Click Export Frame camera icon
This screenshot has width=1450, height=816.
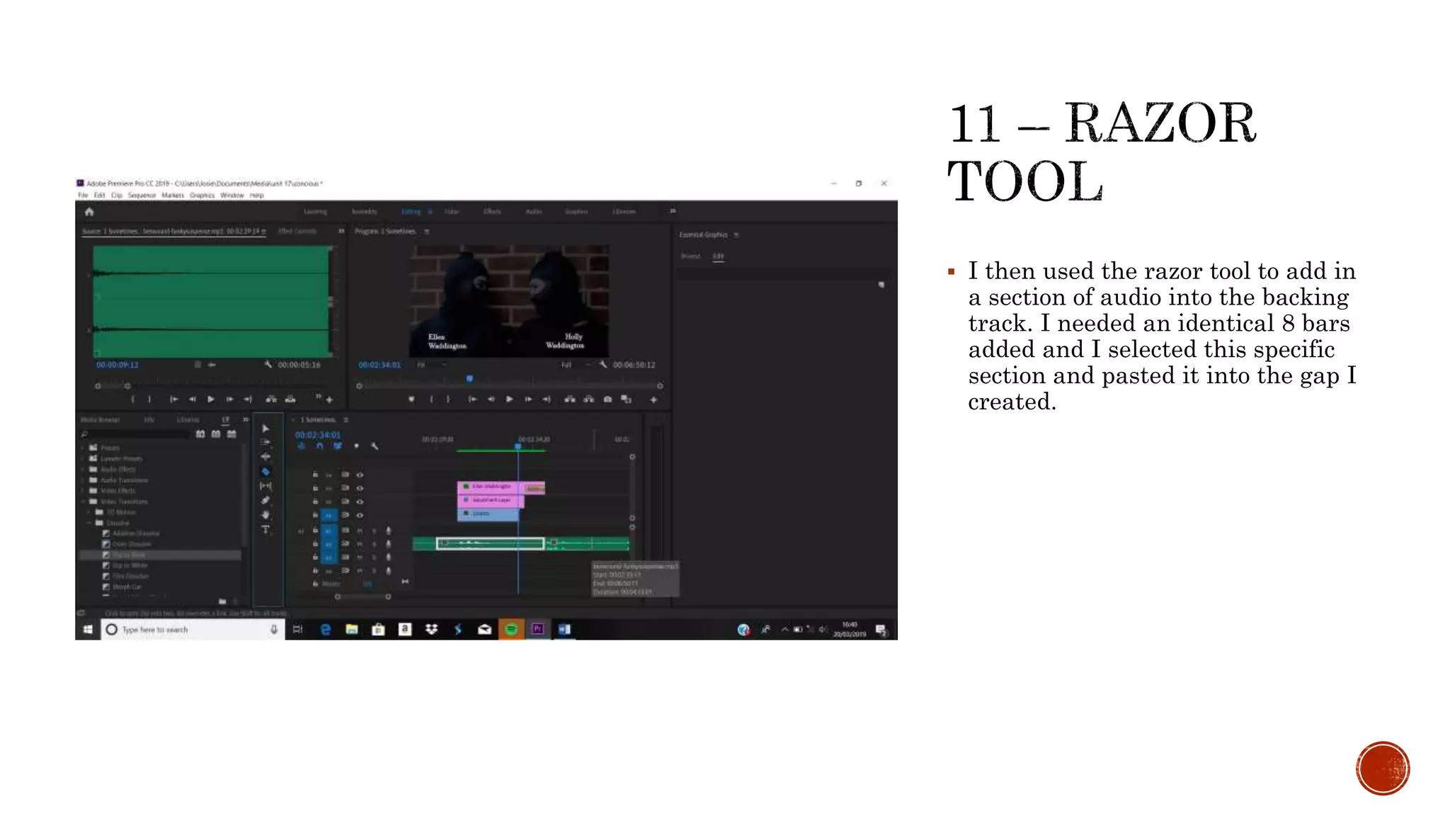point(607,399)
